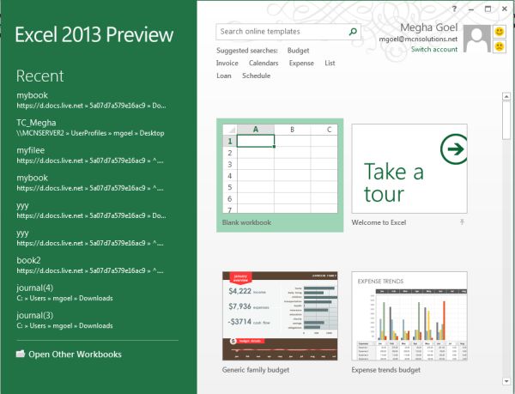Click the folder icon beside Open Other Workbooks
Image resolution: width=515 pixels, height=394 pixels.
coord(21,354)
